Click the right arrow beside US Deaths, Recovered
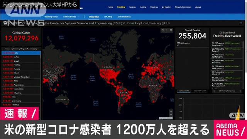Image resolution: width=247 pixels, height=139 pixels. pyautogui.click(x=240, y=91)
